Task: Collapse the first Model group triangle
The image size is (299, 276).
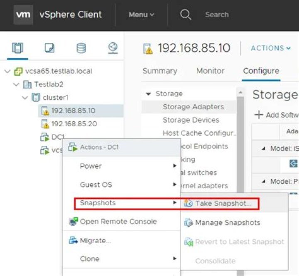Action: (264, 148)
